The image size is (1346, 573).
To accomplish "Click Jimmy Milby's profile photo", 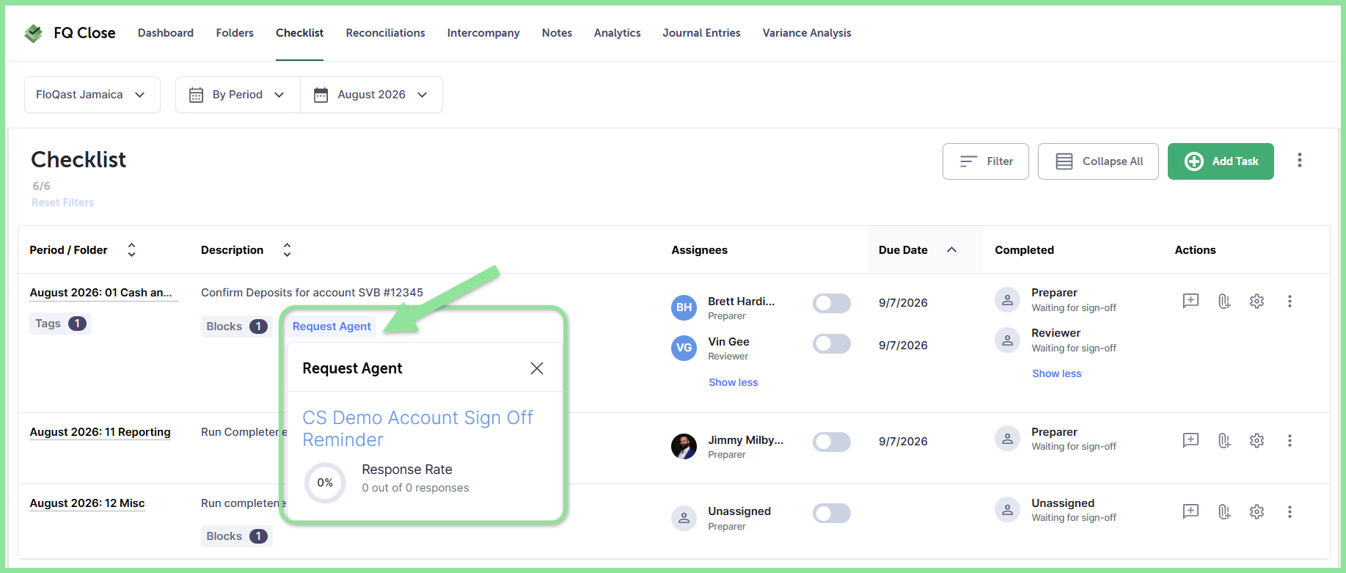I will [x=684, y=446].
